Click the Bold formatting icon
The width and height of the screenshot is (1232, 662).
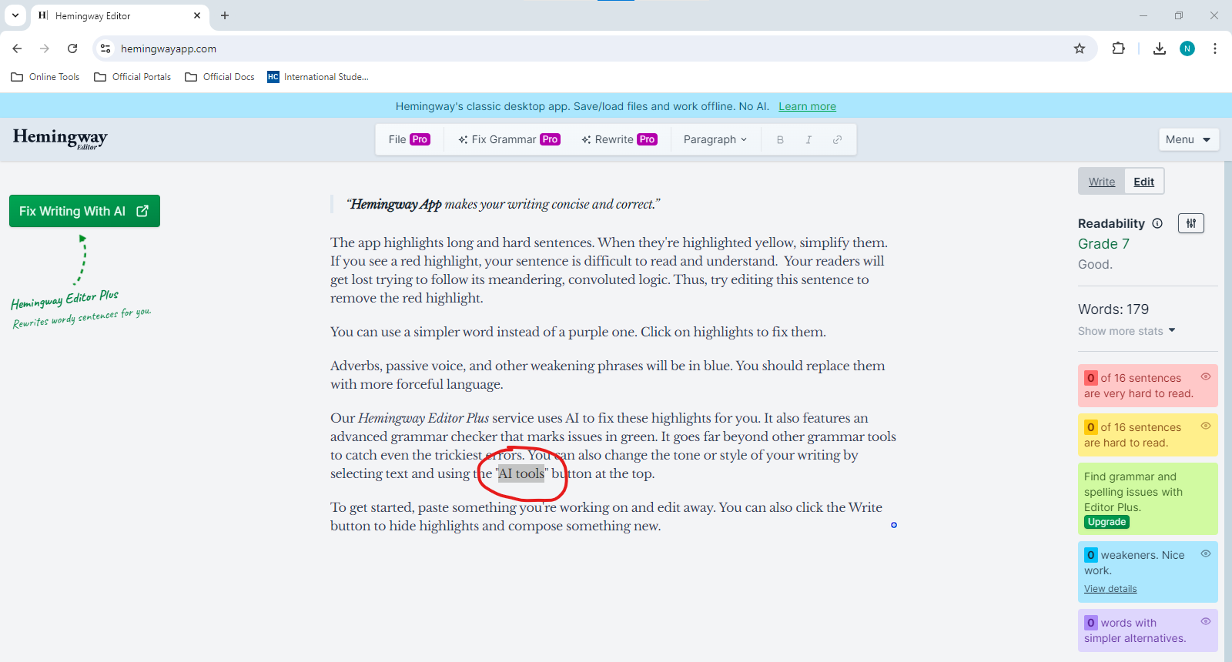[x=780, y=139]
